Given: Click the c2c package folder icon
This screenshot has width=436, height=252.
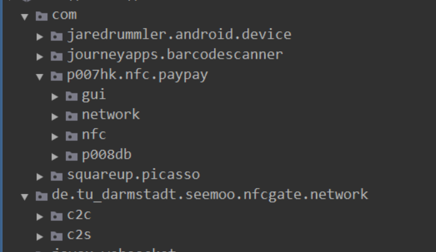Looking at the screenshot, I should 57,217.
